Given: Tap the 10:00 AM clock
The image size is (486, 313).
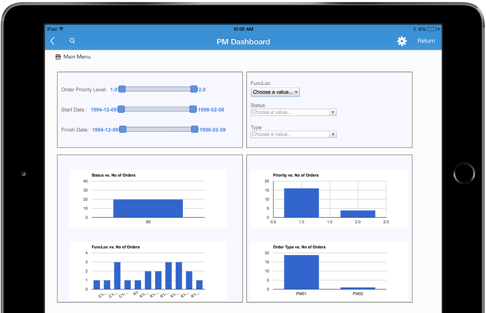Looking at the screenshot, I should click(243, 29).
